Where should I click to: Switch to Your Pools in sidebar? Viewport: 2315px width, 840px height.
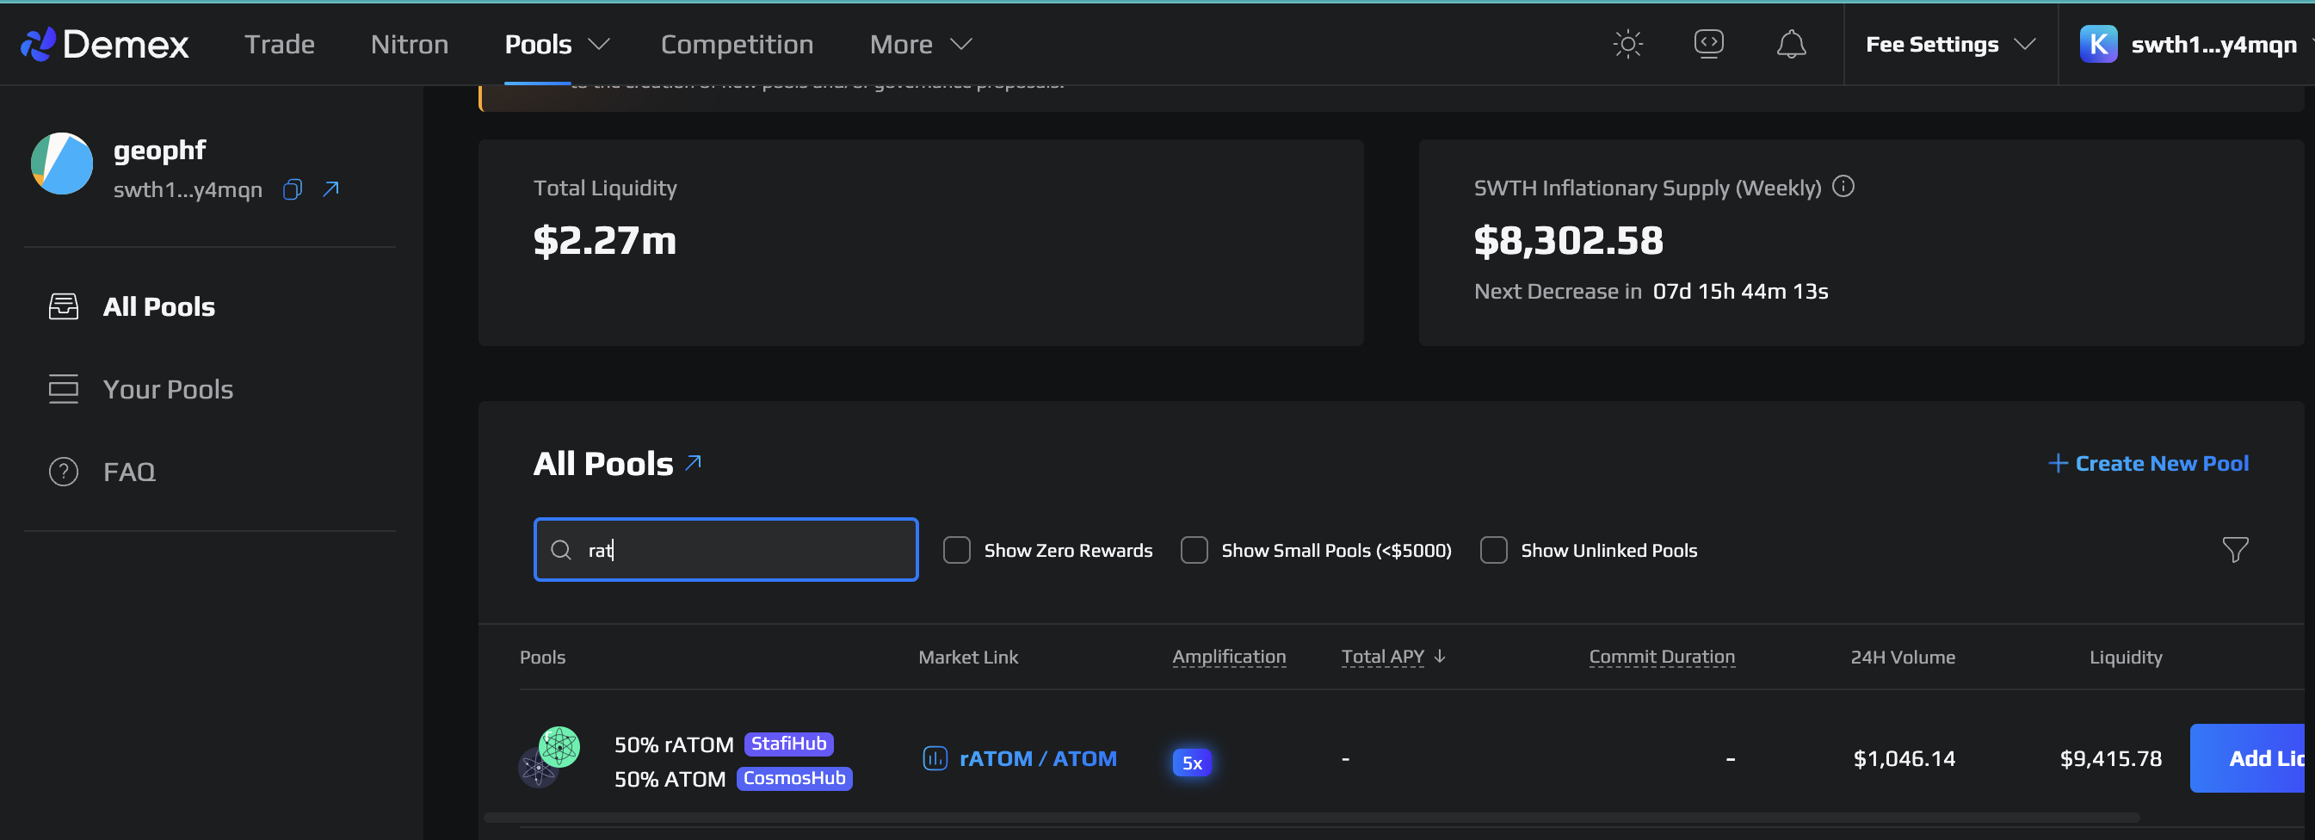pyautogui.click(x=168, y=389)
